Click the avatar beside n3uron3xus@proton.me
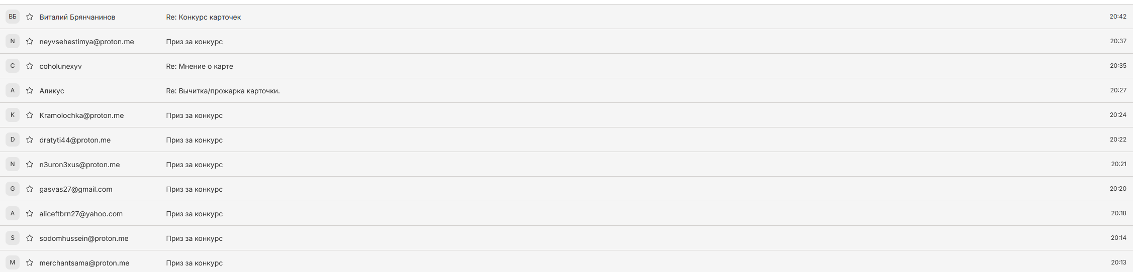1133x272 pixels. pos(13,164)
